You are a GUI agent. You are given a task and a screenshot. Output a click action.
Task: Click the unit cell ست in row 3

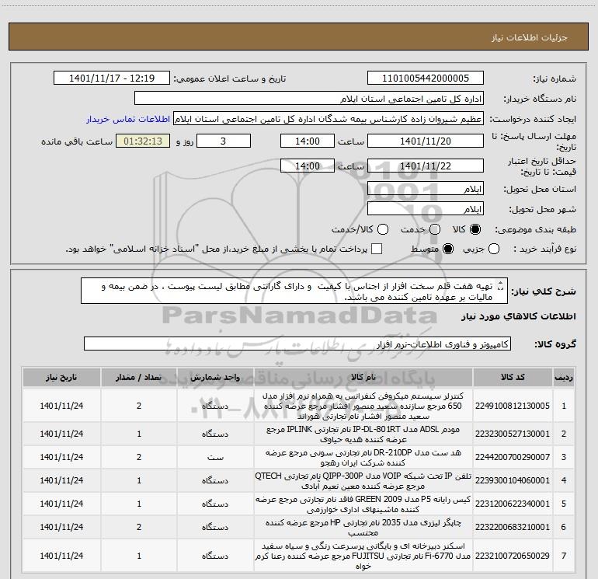[x=215, y=457]
